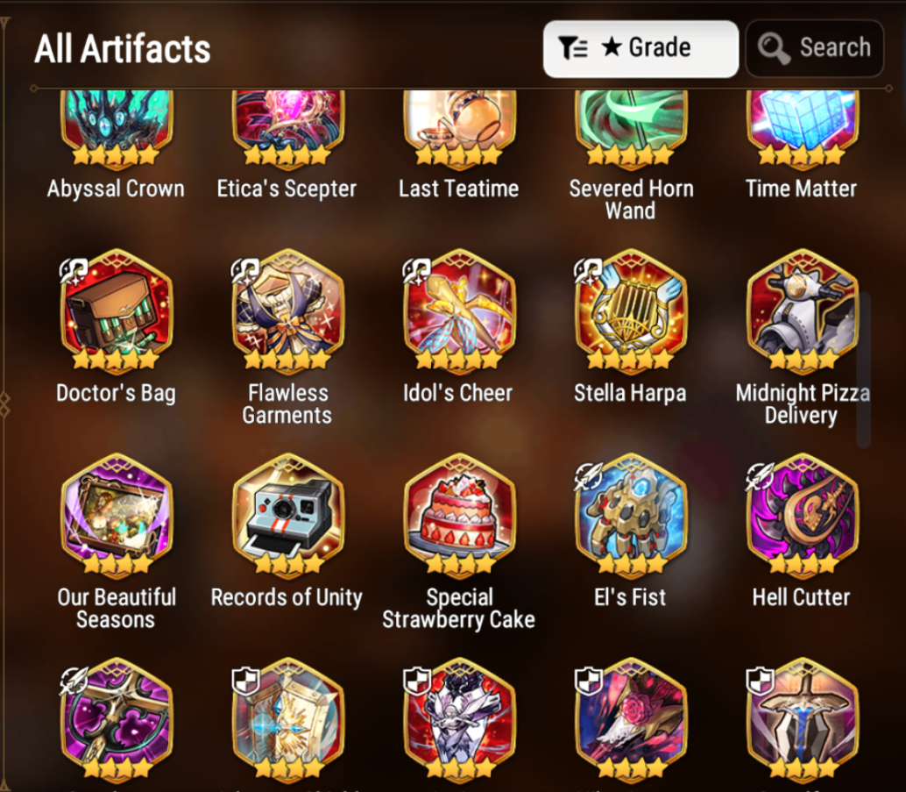
Task: Open the Grade sort filter dropdown
Action: pos(641,48)
